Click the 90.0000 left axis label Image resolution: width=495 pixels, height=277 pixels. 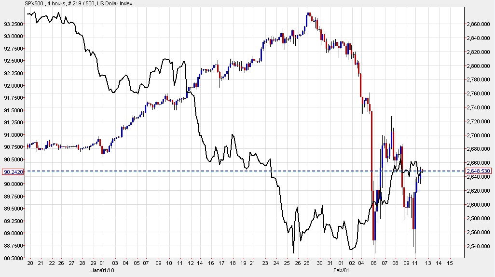coord(14,184)
